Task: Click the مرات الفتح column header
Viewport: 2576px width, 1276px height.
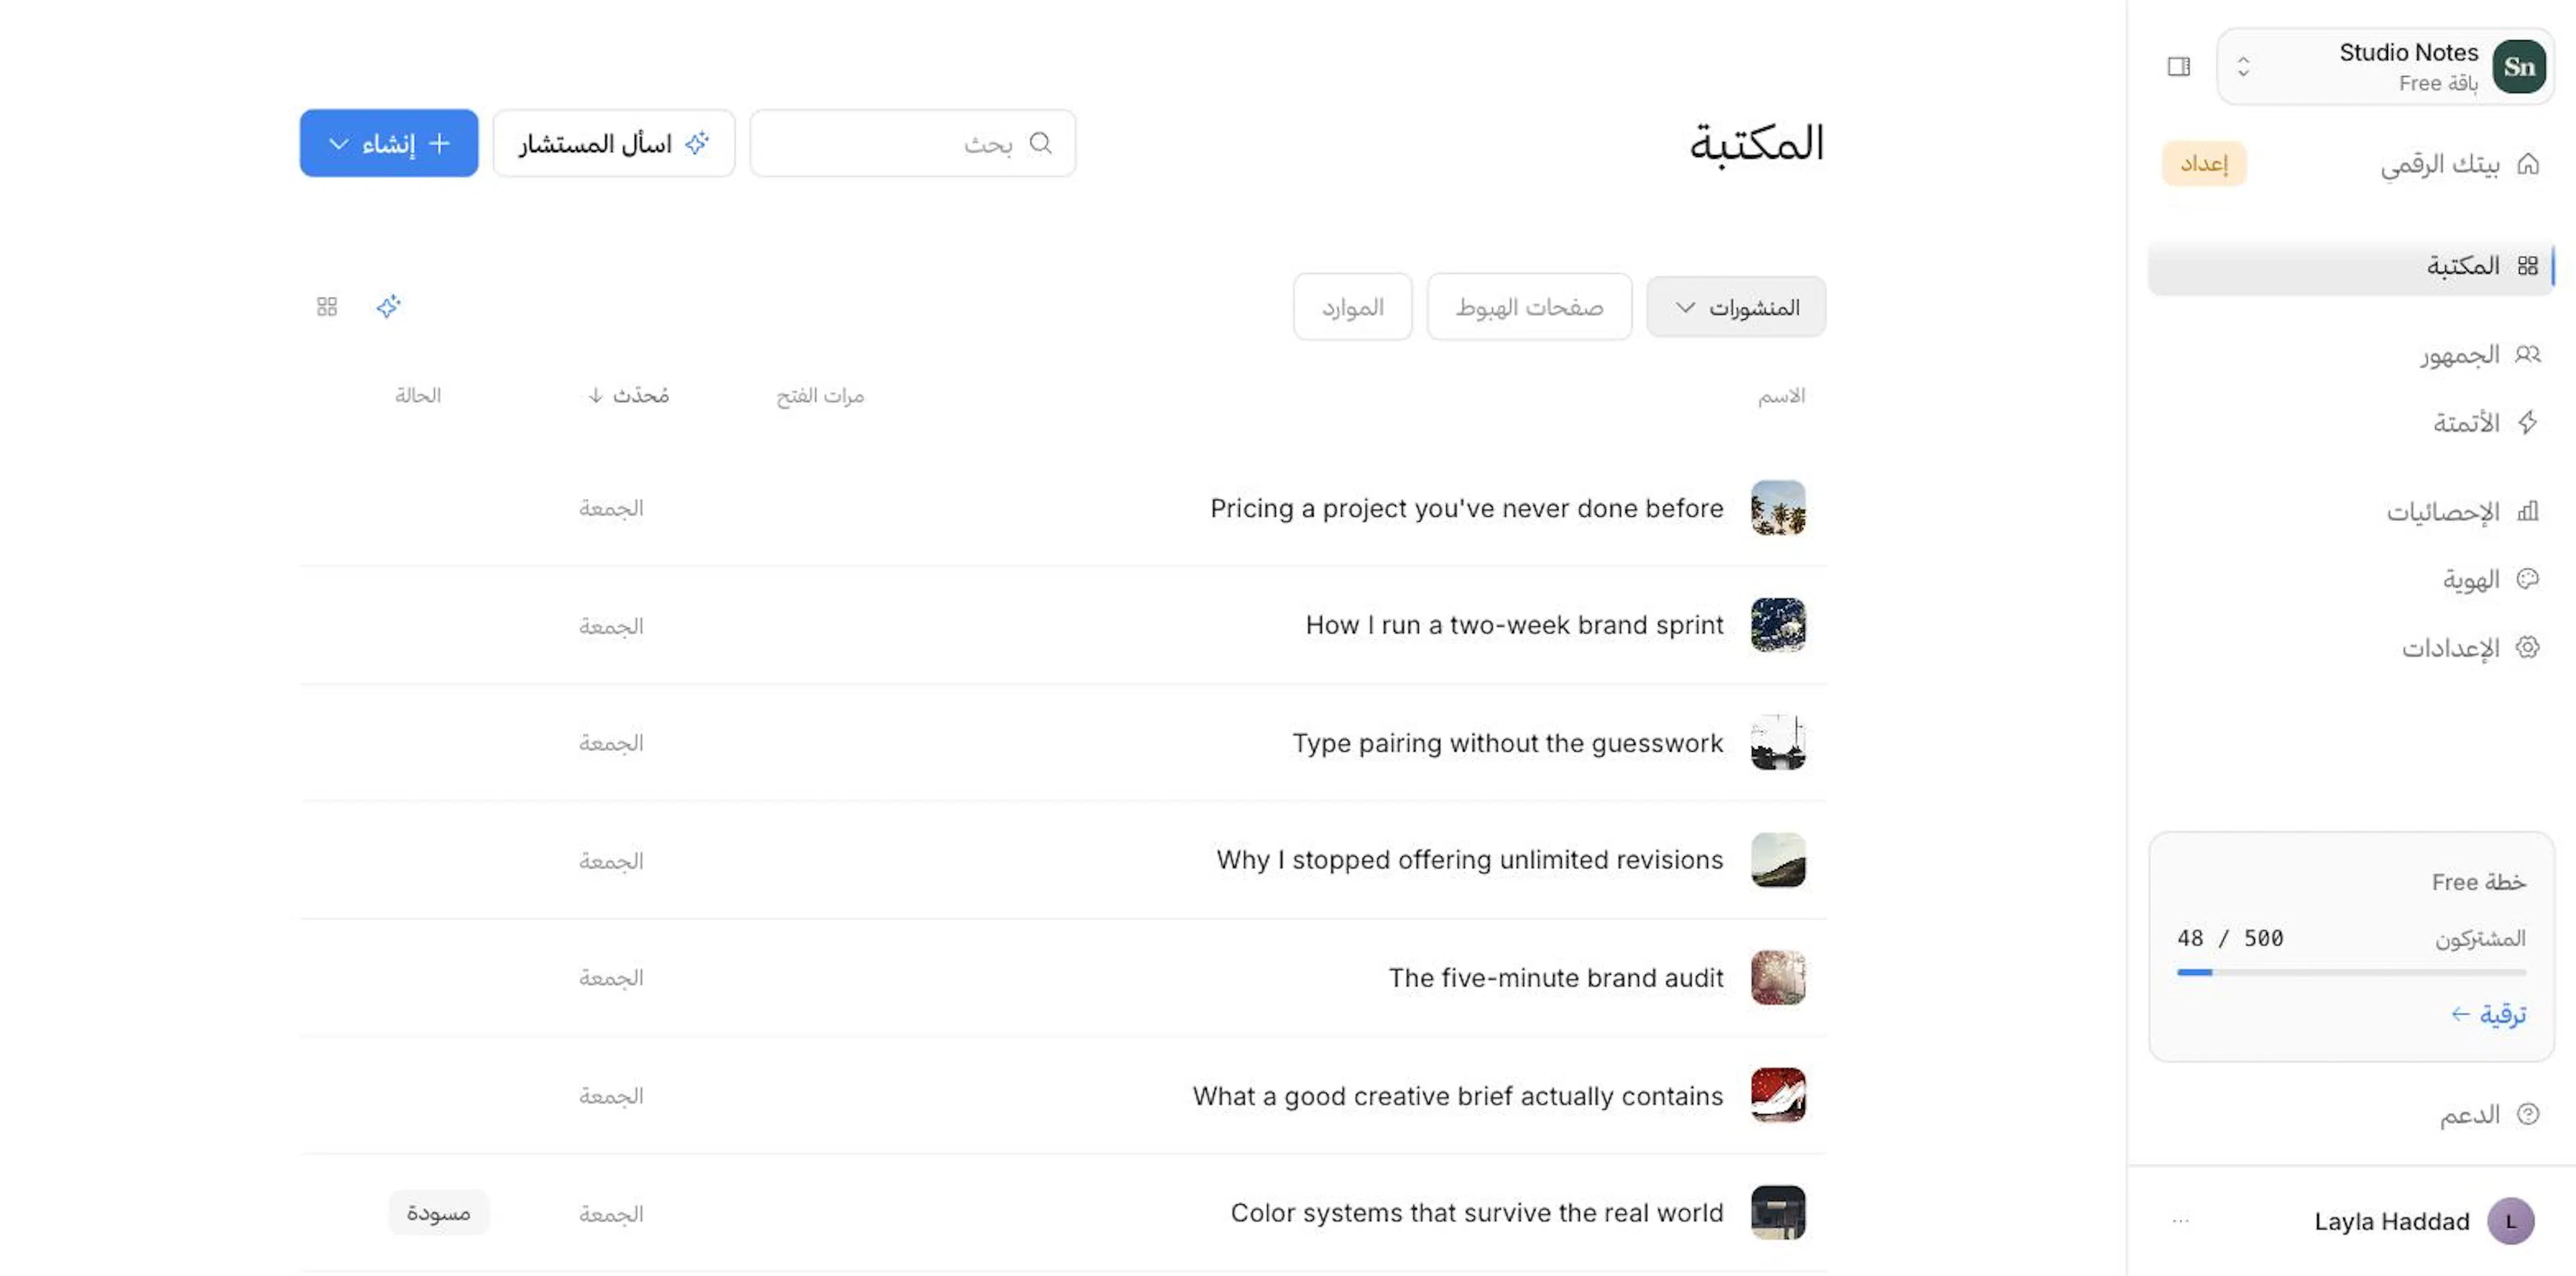Action: pos(820,397)
